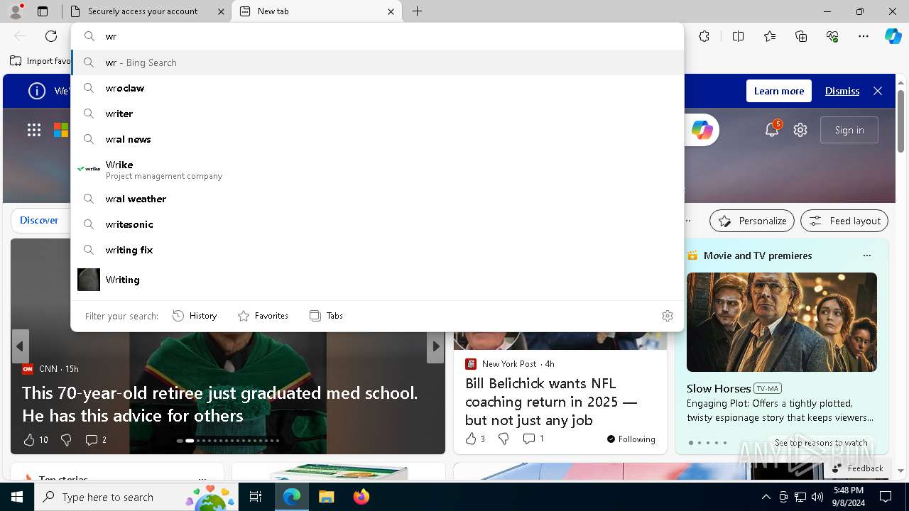This screenshot has height=511, width=909.
Task: Open Firefox from the taskbar
Action: [x=361, y=497]
